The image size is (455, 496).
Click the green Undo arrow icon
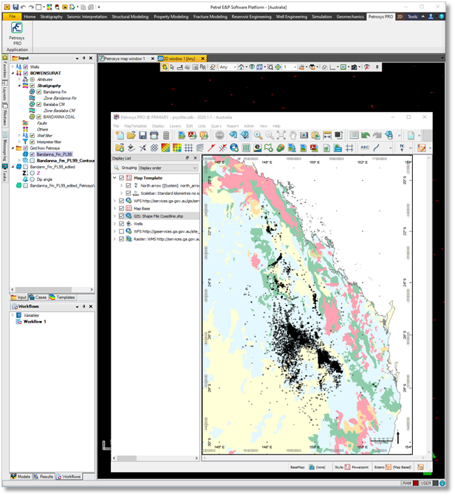click(x=366, y=135)
